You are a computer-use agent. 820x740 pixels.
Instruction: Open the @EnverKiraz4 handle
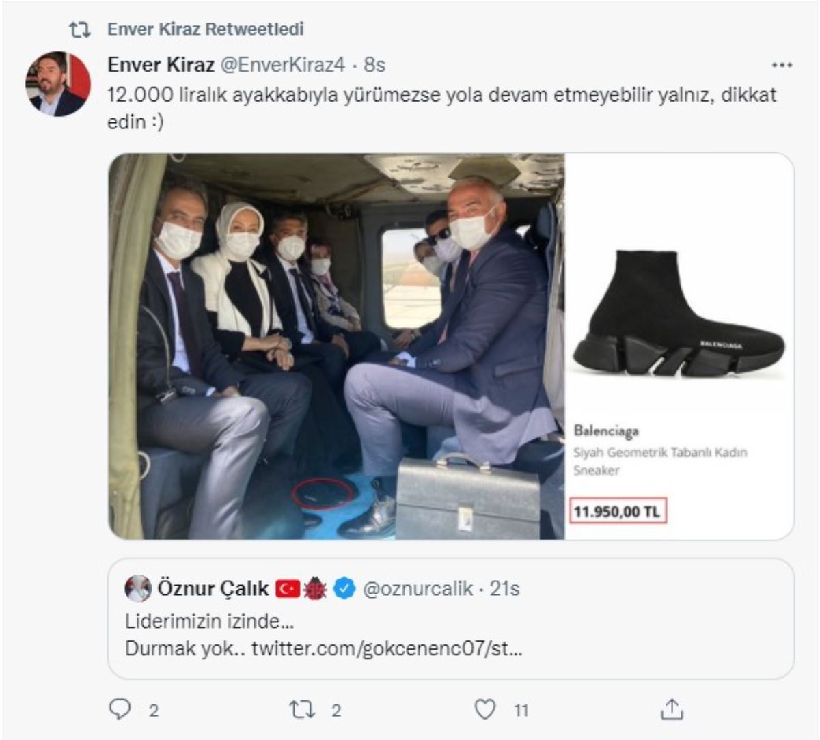(282, 65)
